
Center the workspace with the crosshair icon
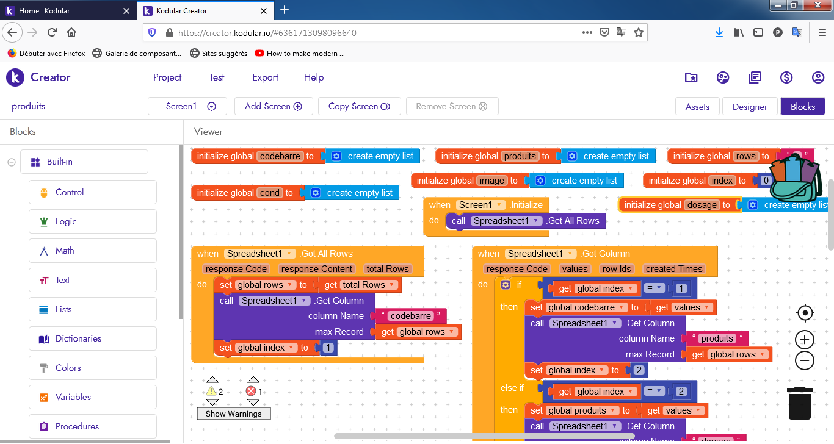pyautogui.click(x=805, y=313)
